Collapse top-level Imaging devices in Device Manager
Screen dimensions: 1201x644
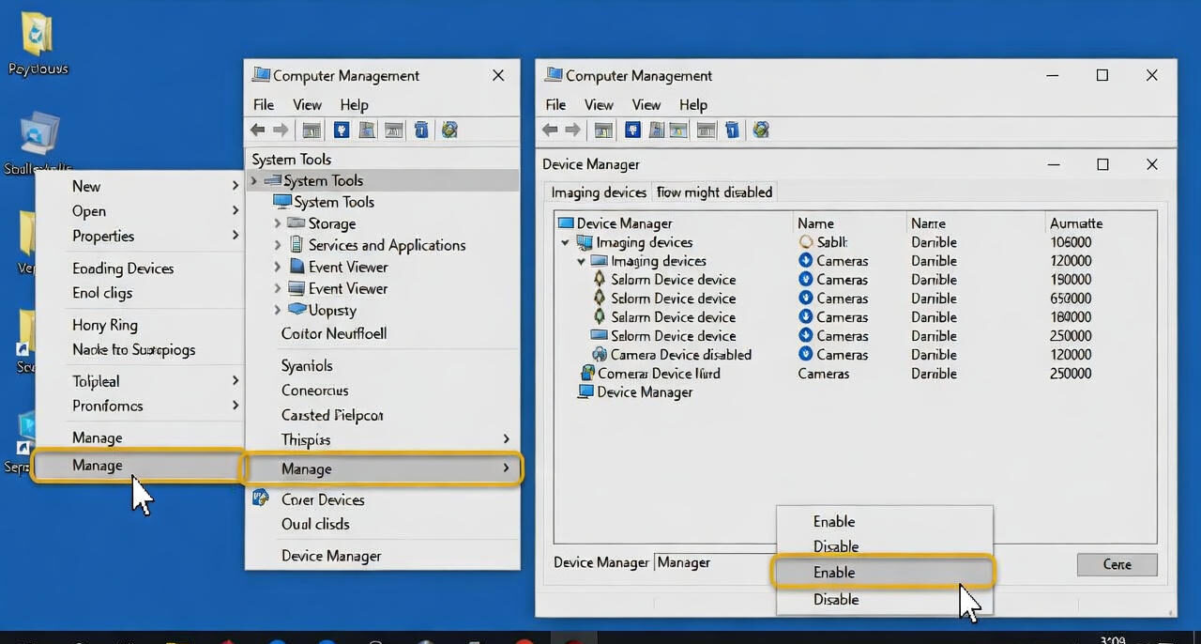pyautogui.click(x=565, y=242)
